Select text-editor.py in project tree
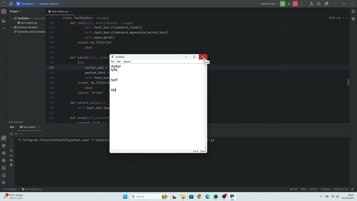 pyautogui.click(x=27, y=23)
